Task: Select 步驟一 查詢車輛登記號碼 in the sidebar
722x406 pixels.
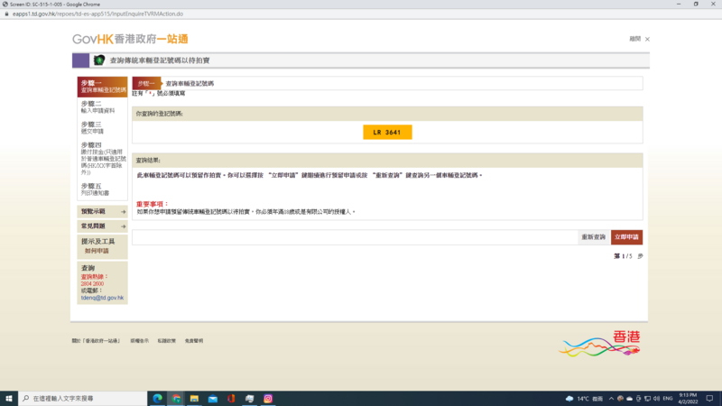Action: [101, 88]
